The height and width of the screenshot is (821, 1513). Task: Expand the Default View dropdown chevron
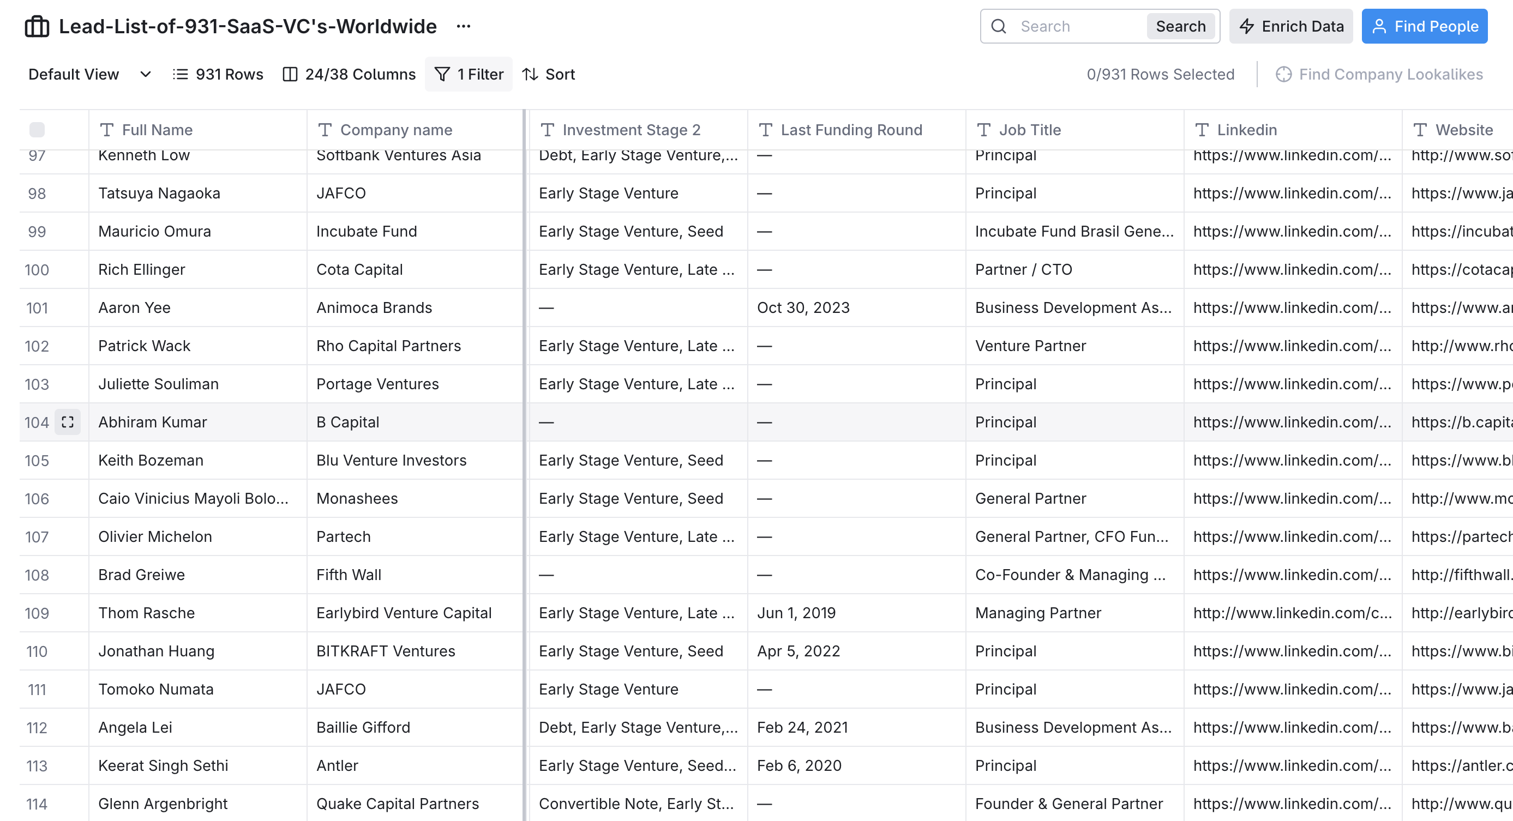[145, 75]
